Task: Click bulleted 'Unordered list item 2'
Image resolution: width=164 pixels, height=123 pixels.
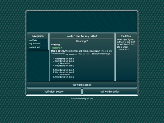Action: [x=65, y=61]
